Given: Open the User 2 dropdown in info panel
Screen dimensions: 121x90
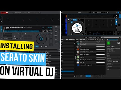Looking at the screenshot, I should (x=119, y=69).
